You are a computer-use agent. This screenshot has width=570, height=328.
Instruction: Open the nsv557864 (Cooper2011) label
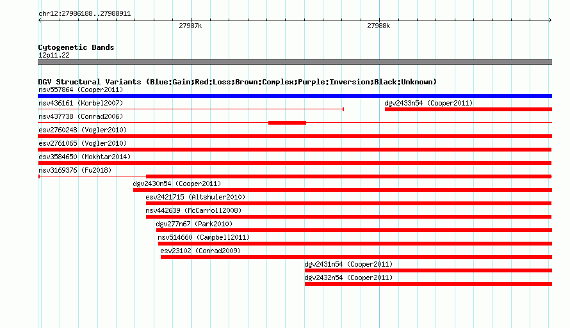point(81,90)
